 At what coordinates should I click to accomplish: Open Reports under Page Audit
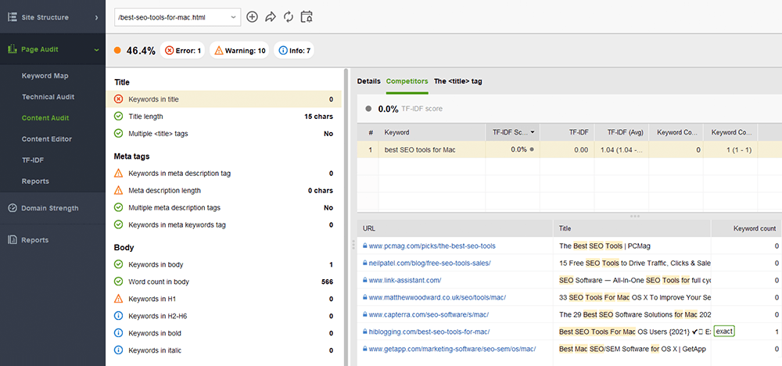tap(35, 181)
